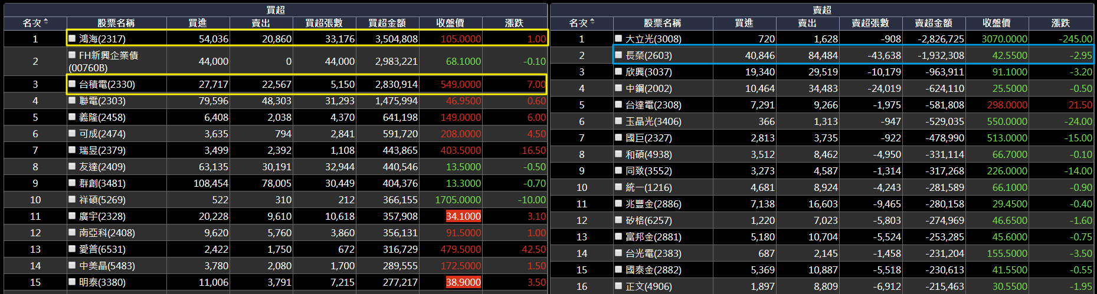Sort 買超 table by 名次 arrow
The height and width of the screenshot is (294, 1097).
(x=46, y=22)
